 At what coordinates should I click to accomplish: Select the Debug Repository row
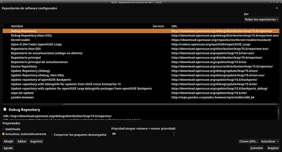pos(141,31)
